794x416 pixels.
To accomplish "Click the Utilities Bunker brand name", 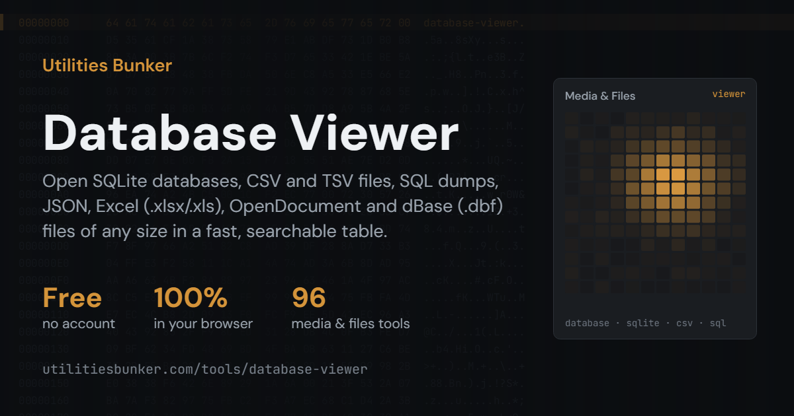I will tap(107, 65).
